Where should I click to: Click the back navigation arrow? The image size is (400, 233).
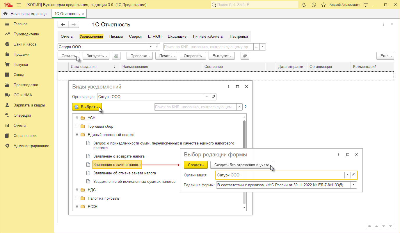tap(63, 25)
